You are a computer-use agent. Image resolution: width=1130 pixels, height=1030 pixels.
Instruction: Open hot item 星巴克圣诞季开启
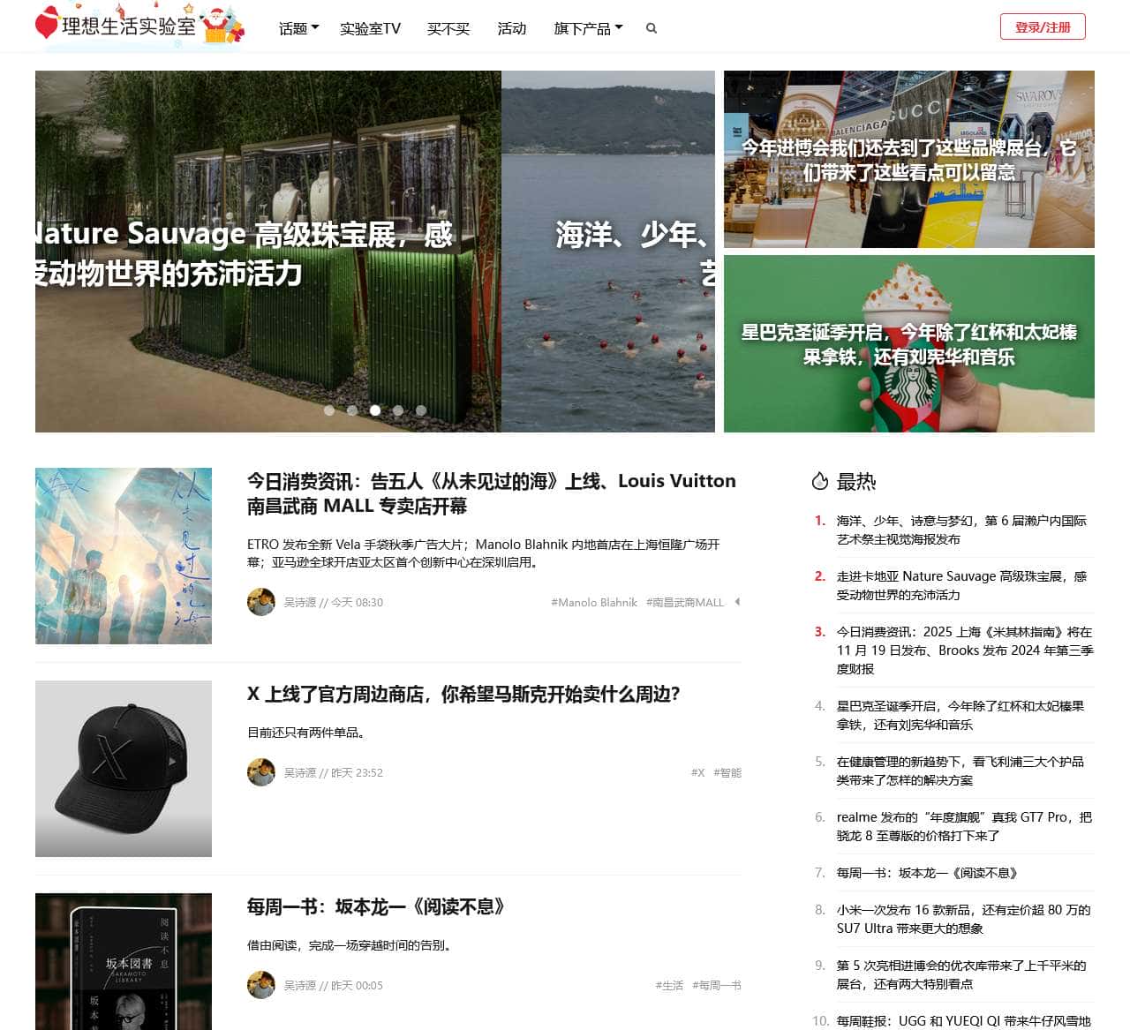click(960, 715)
